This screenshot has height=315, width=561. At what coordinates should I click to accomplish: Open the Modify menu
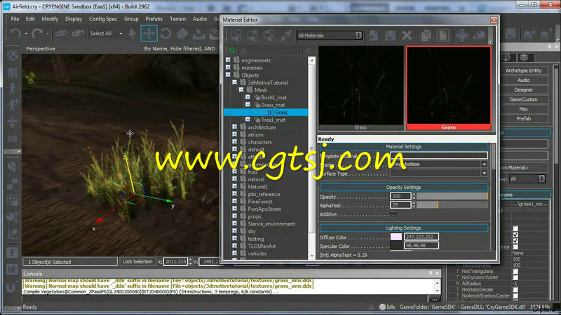(50, 19)
